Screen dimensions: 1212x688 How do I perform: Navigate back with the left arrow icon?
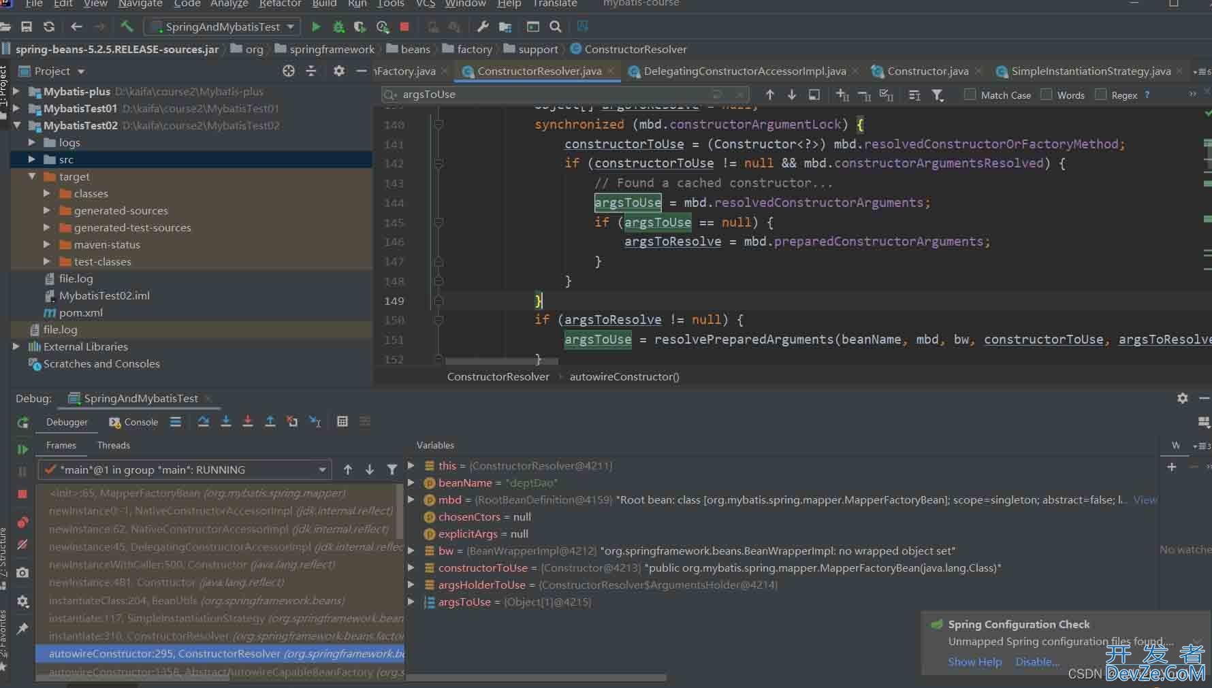tap(76, 27)
